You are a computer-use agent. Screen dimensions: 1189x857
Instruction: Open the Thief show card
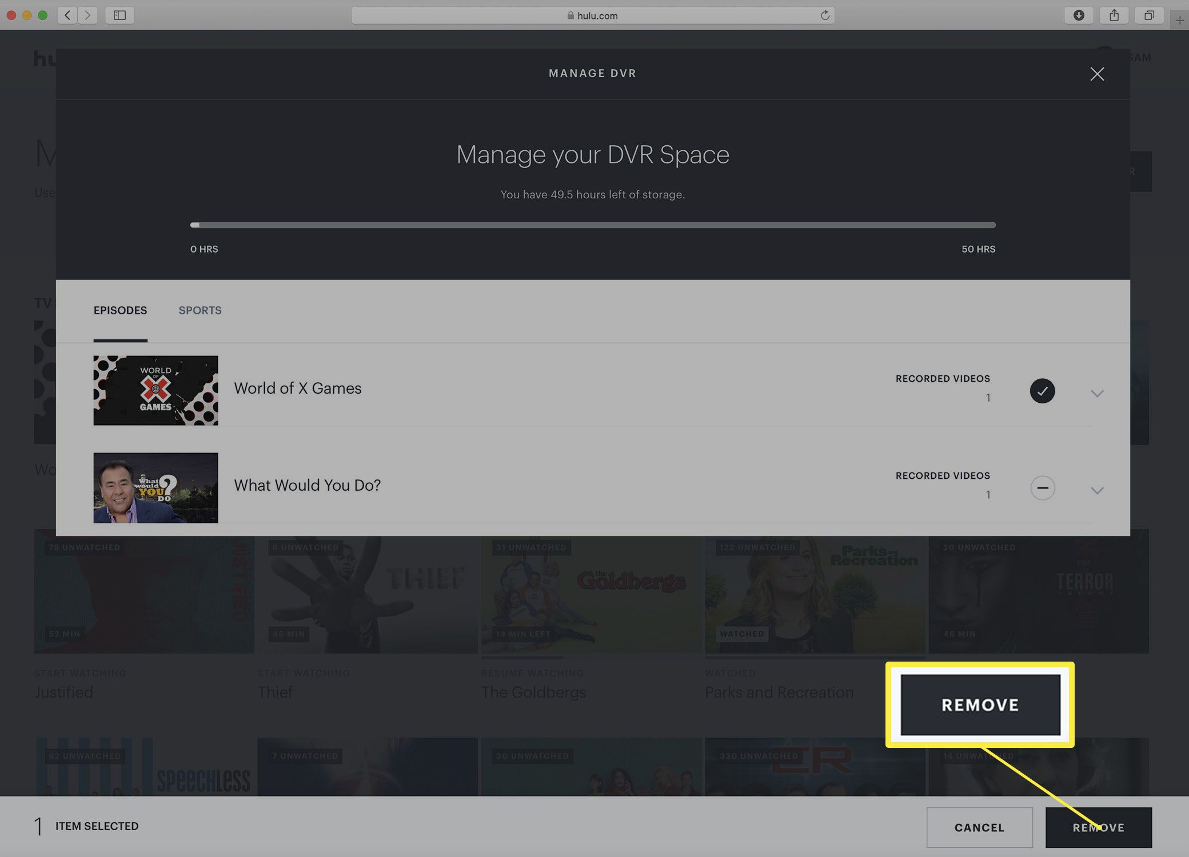(x=368, y=591)
